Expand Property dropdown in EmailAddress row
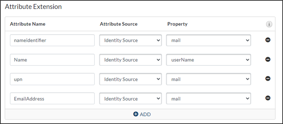The width and height of the screenshot is (283, 124). point(208,99)
